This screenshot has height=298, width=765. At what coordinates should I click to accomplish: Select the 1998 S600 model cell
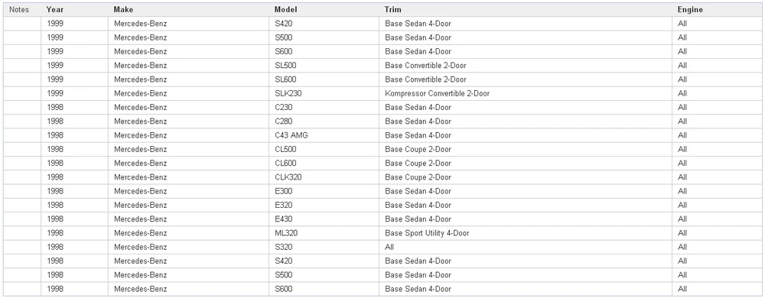point(324,290)
